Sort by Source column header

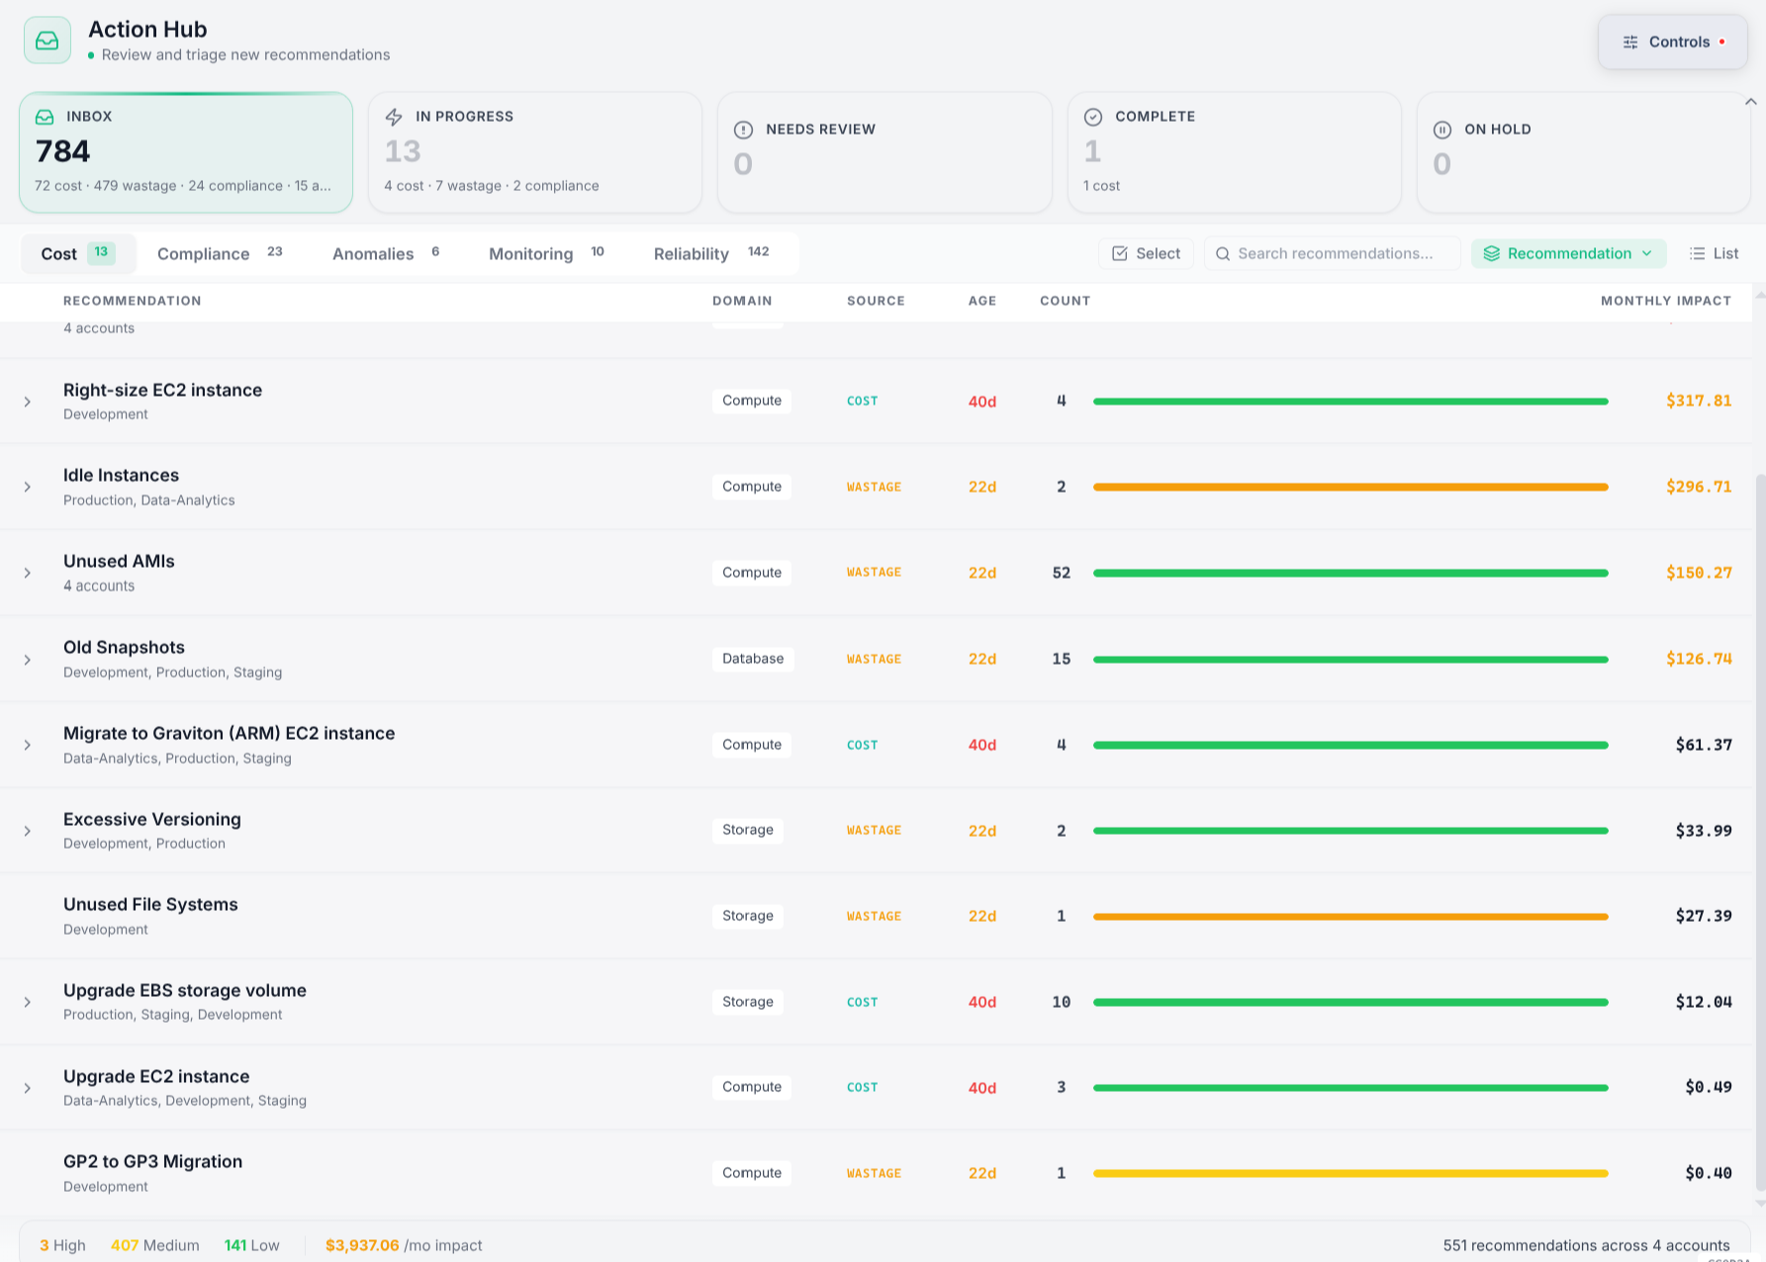(x=876, y=301)
